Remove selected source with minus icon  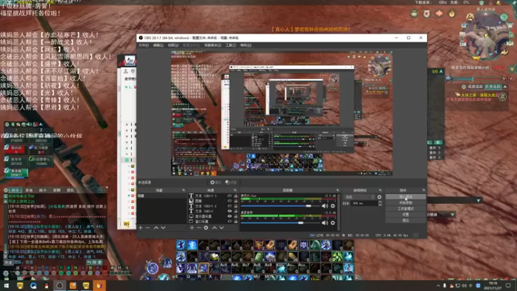[x=199, y=228]
